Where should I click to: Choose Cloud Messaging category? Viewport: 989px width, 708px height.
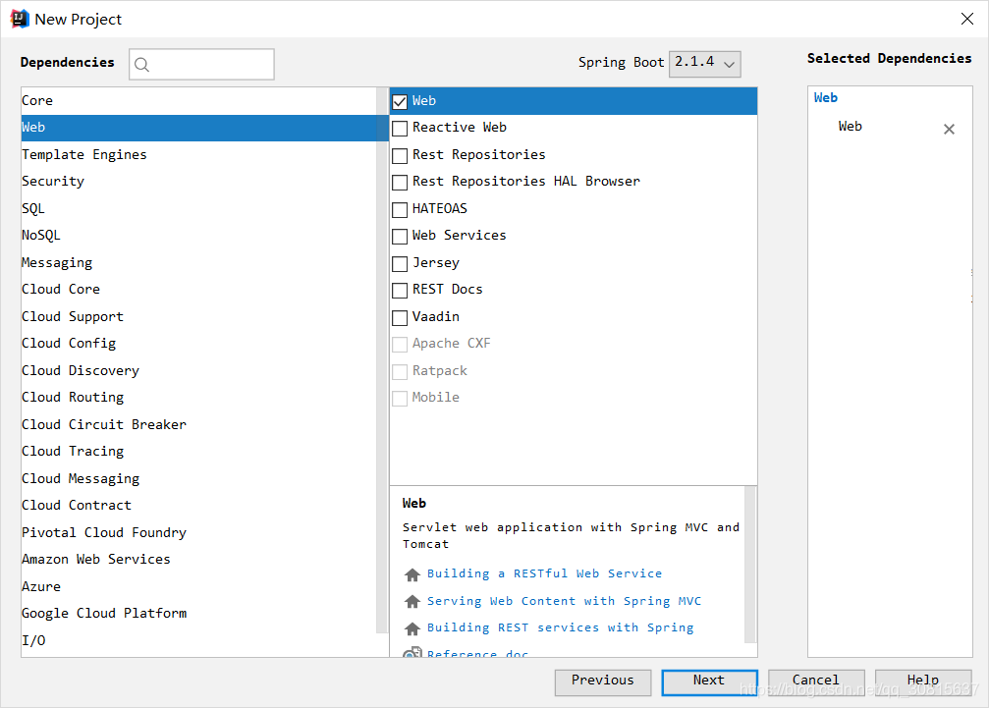[198, 478]
